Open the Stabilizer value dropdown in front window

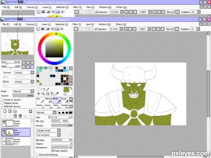point(198,29)
